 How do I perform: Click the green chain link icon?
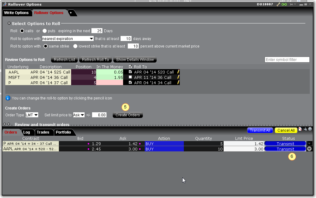point(284,5)
